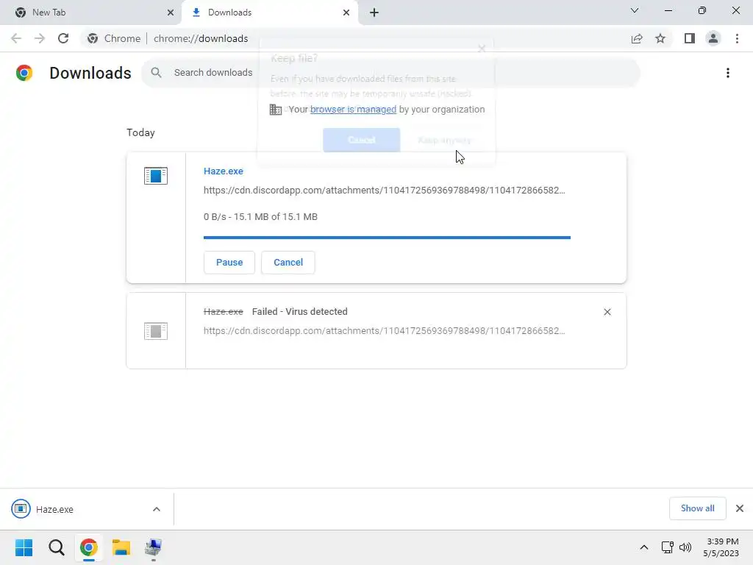
Task: Open the Windows Start menu
Action: (x=24, y=547)
